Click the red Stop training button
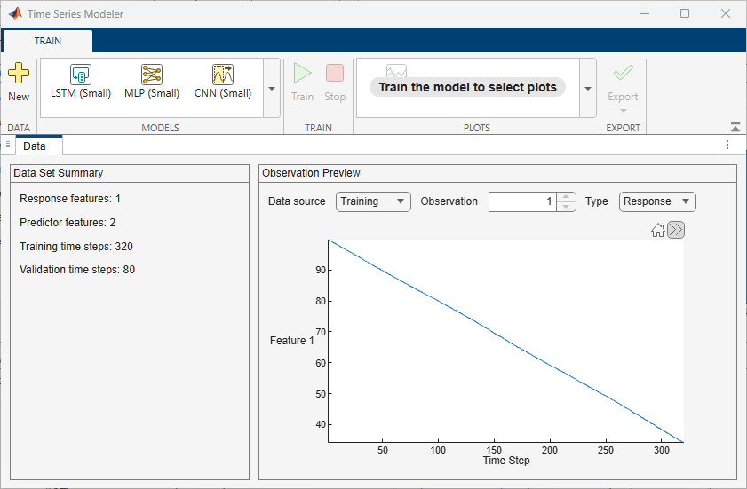Screen dimensions: 747x489 click(335, 75)
